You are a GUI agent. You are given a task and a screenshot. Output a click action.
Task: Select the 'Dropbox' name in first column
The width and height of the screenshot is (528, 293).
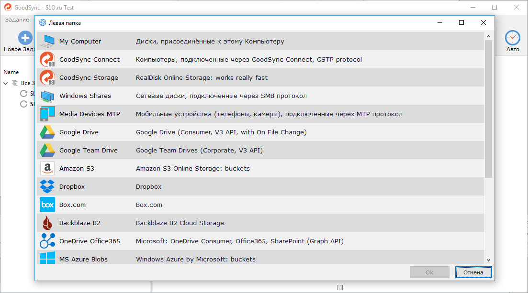click(72, 187)
